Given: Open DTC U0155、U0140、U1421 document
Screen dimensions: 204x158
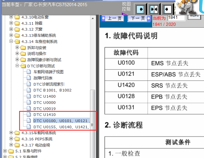Looking at the screenshot, I should [62, 127].
